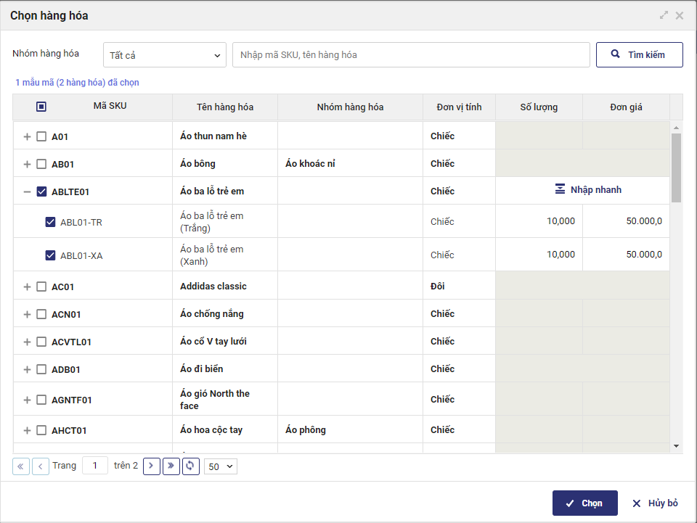Go to previous page arrow
The image size is (697, 523).
[41, 466]
